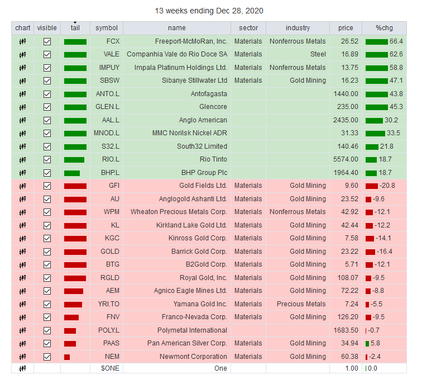Uncheck visible checkbox for Kinross Gold KGC
The width and height of the screenshot is (422, 379).
[x=47, y=239]
